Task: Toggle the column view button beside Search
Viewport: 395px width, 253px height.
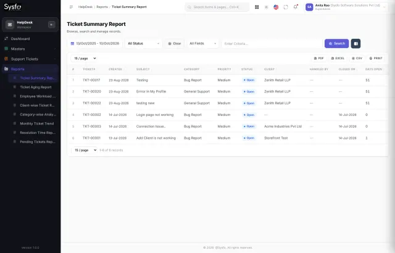Action: 355,44
